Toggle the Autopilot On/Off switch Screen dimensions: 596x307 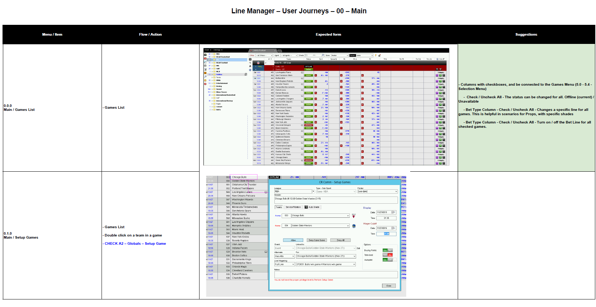tap(387, 260)
